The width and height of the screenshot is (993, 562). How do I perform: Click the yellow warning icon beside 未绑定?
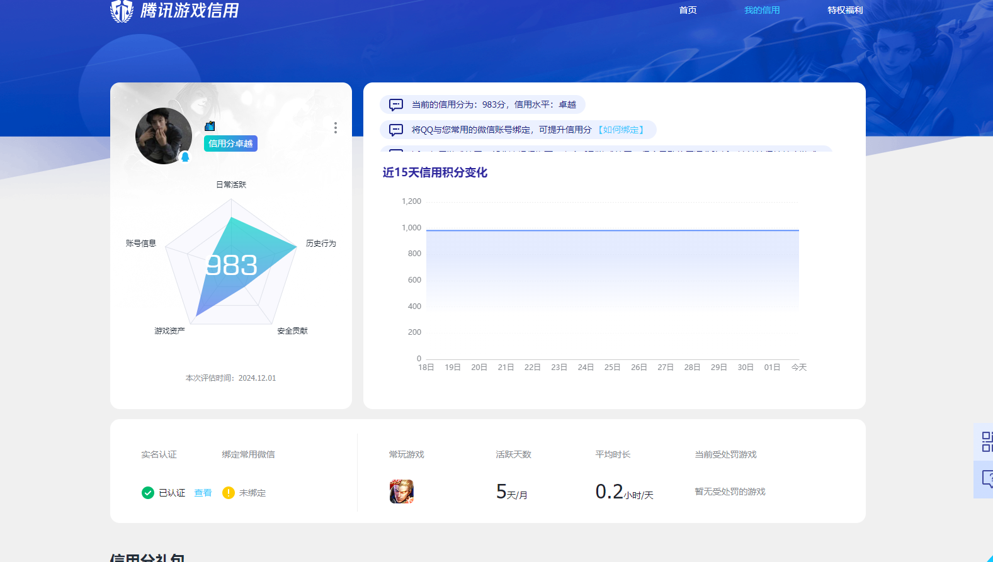(x=229, y=493)
